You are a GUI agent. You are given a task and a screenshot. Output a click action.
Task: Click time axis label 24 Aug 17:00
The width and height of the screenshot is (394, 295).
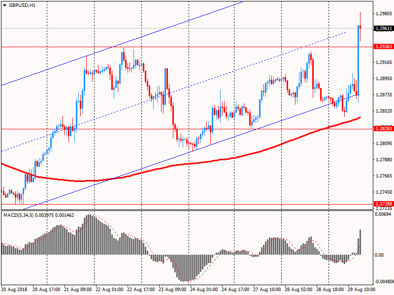[x=235, y=290]
